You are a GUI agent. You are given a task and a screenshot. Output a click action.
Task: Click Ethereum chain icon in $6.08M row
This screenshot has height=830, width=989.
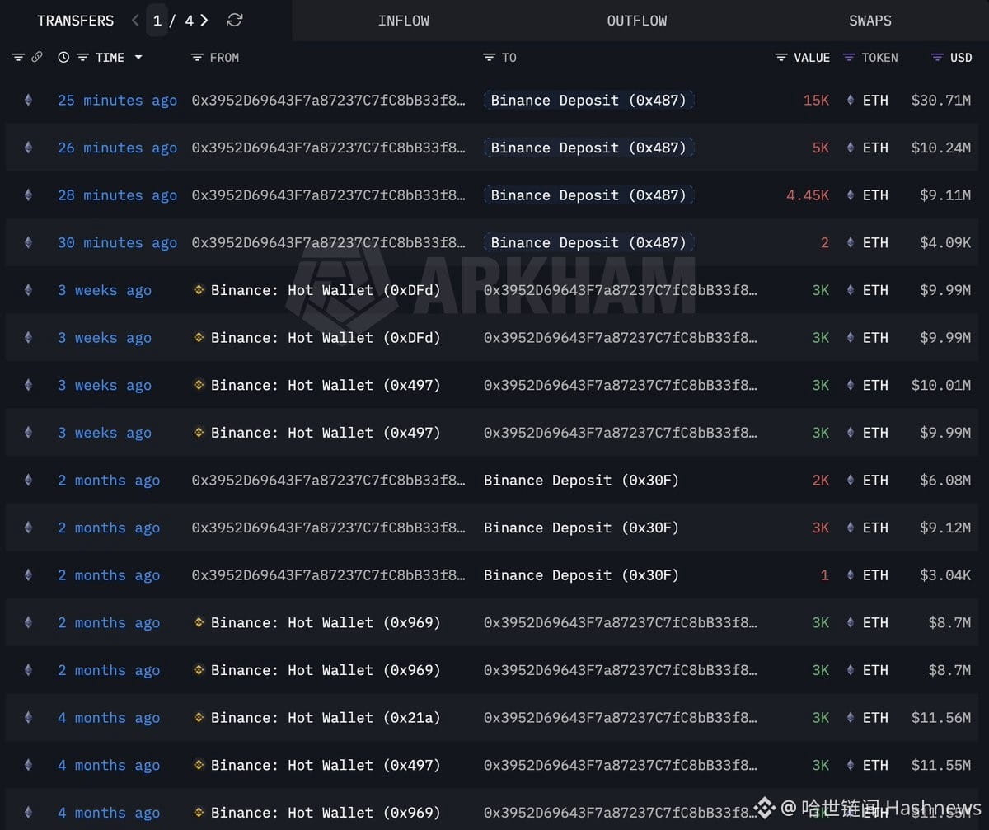click(28, 481)
